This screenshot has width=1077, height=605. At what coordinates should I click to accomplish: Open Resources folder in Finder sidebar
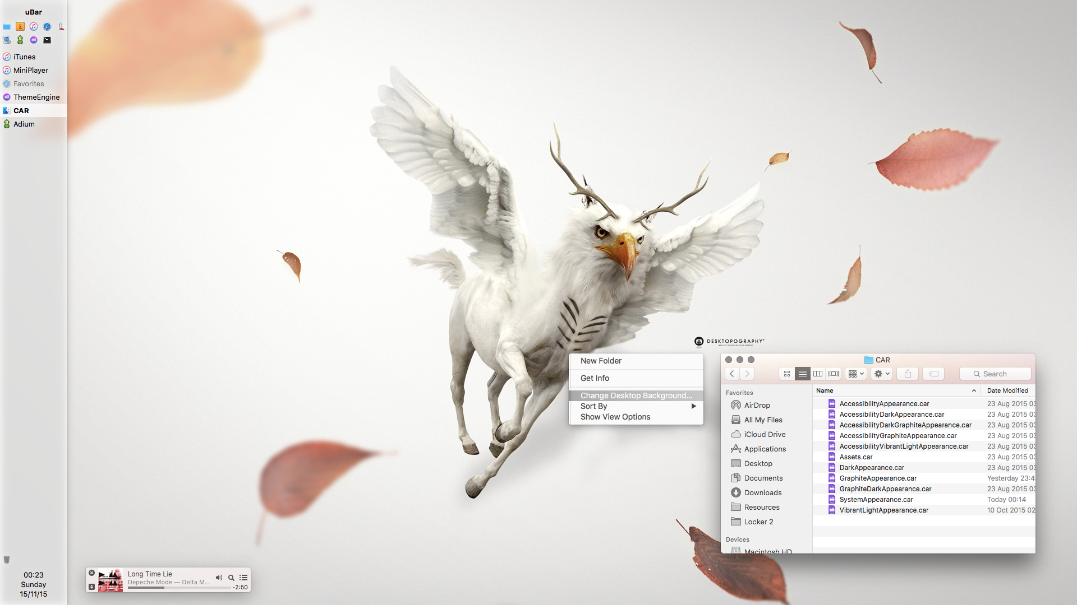click(766, 507)
